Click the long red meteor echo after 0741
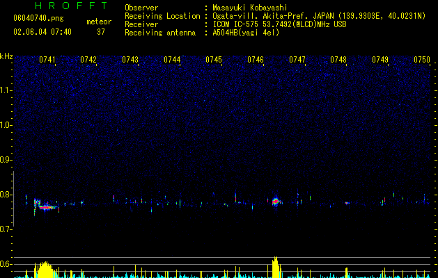438x278 pixels. 47,207
